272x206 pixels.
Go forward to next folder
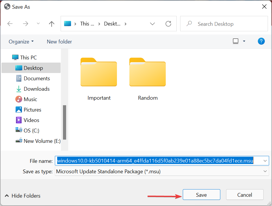pyautogui.click(x=25, y=23)
